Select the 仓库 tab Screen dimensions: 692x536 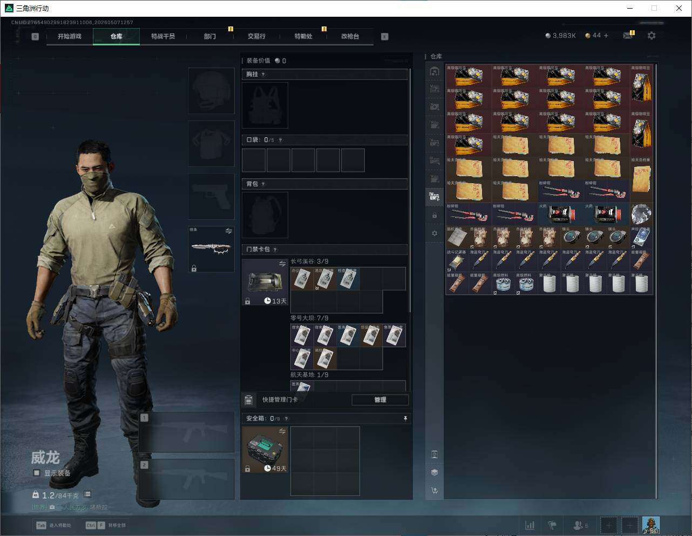point(117,36)
